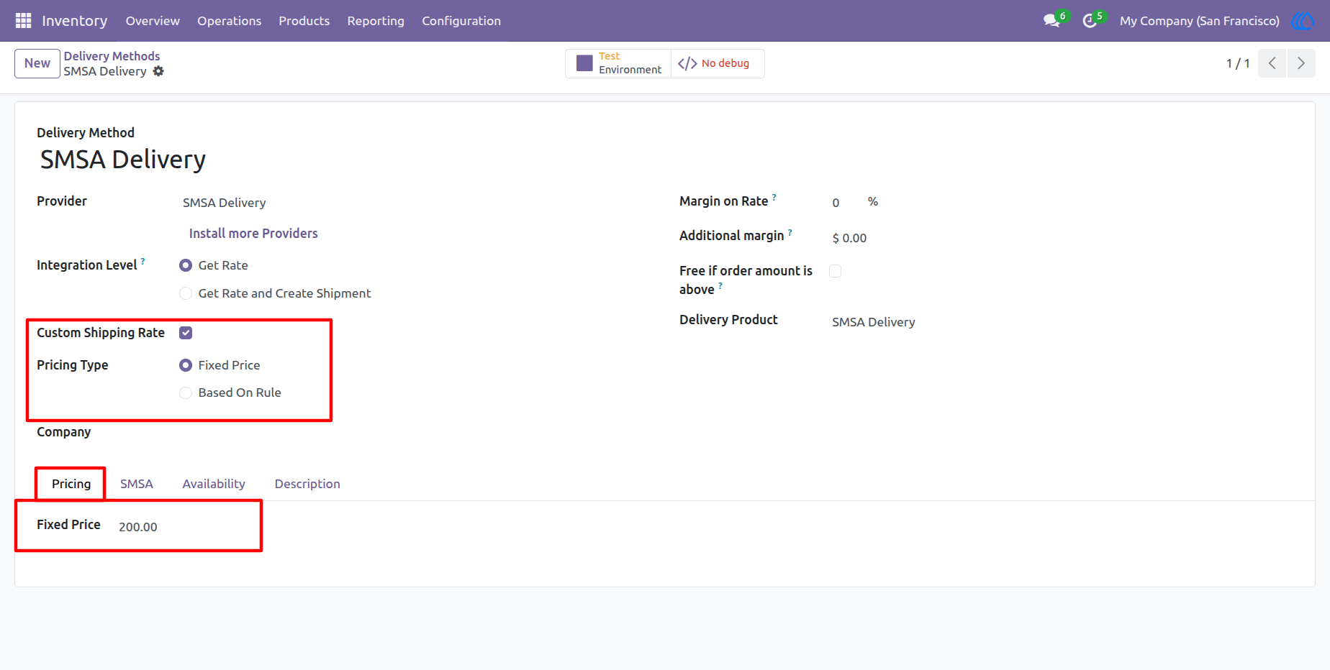1330x670 pixels.
Task: Click the New button
Action: [37, 63]
